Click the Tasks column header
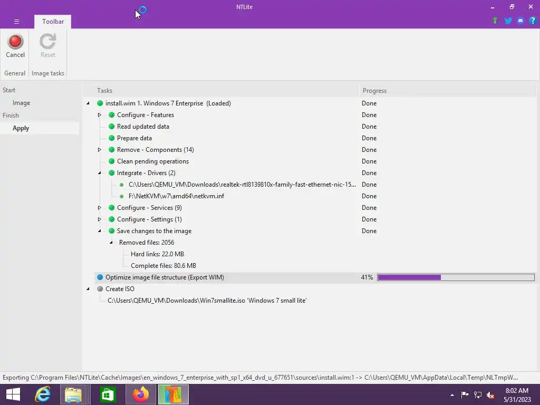Viewport: 540px width, 405px height. coord(221,91)
